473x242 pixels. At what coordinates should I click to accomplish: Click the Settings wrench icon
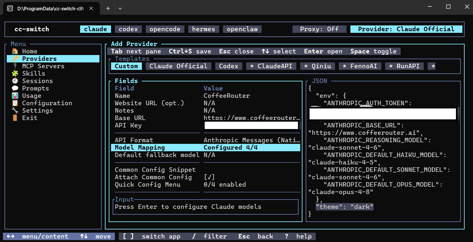15,110
